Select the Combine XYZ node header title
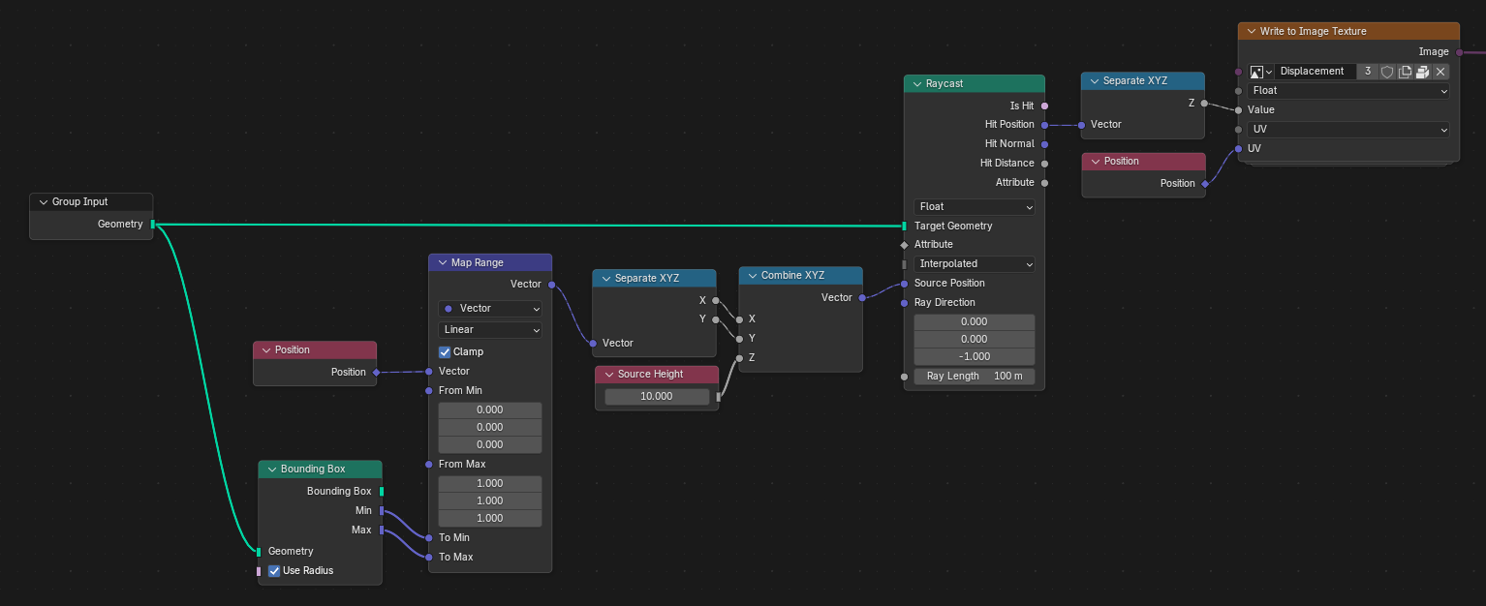Viewport: 1486px width, 606px height. pyautogui.click(x=792, y=276)
